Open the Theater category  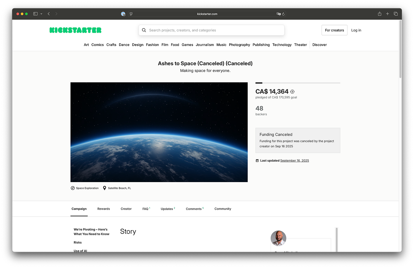pyautogui.click(x=301, y=45)
